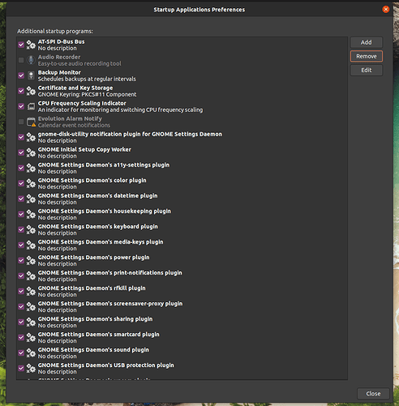This screenshot has width=399, height=406.
Task: Select "GNOME Settings Daemon's a11y-settings plugin" row
Action: click(182, 168)
